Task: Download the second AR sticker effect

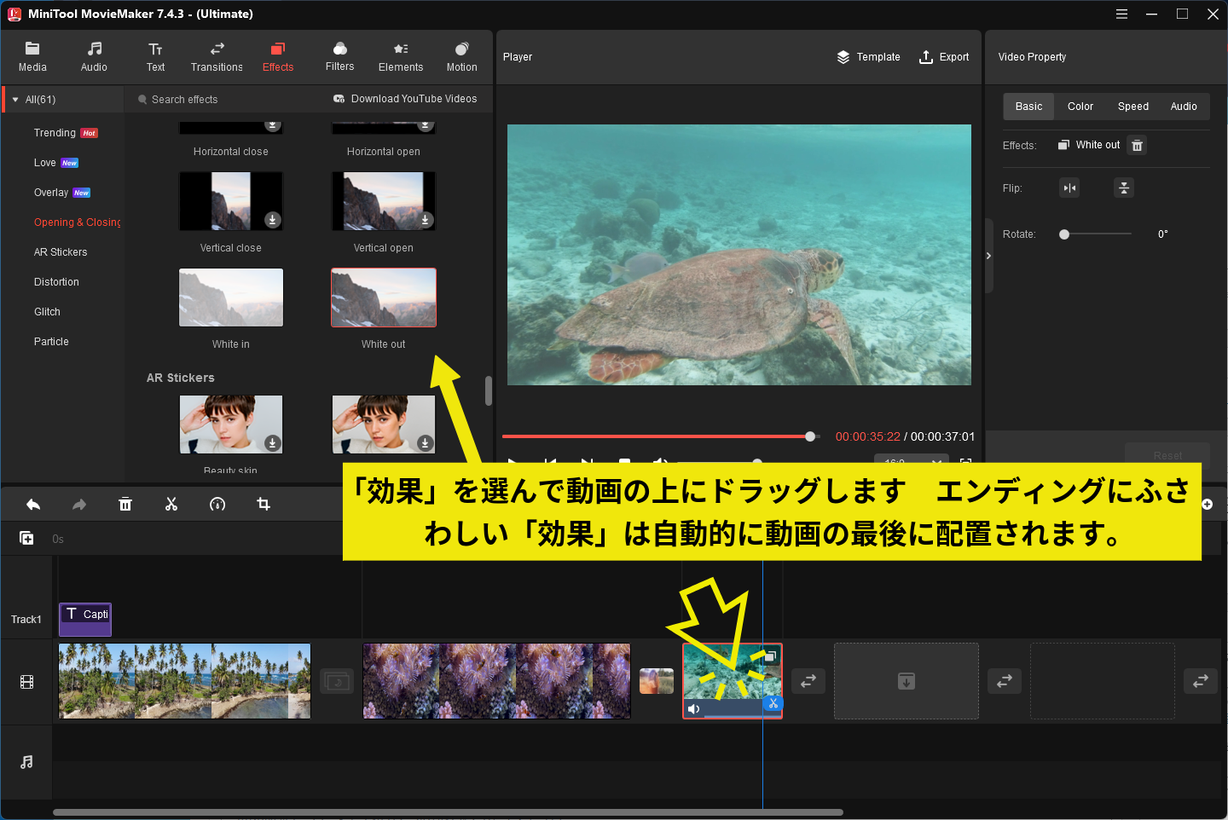Action: coord(425,443)
